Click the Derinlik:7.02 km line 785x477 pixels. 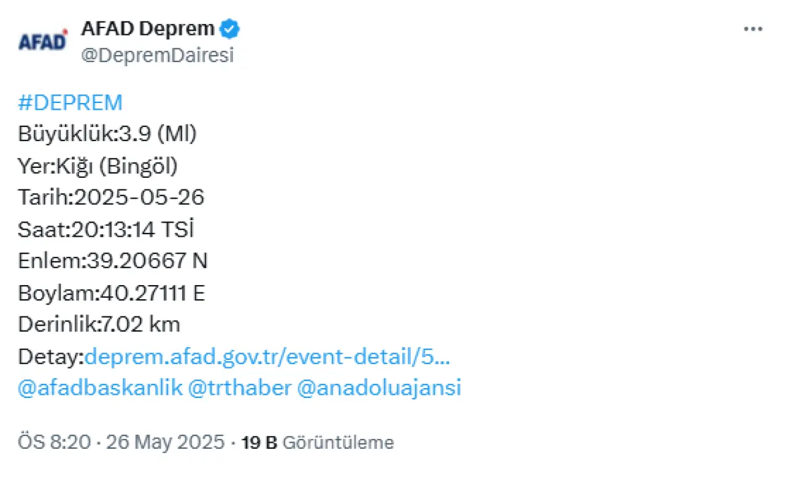coord(99,324)
